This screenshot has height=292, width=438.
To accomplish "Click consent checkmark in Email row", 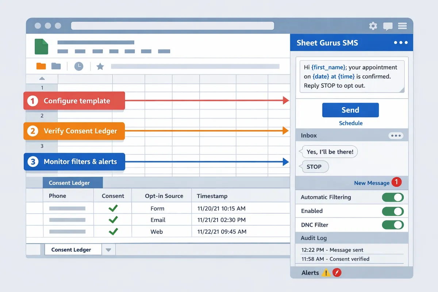I will (x=113, y=220).
